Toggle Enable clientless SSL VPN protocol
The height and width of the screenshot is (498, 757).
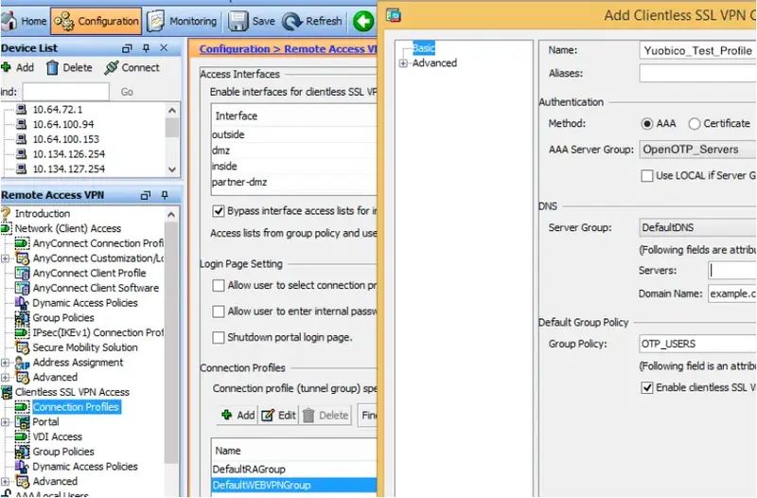pyautogui.click(x=647, y=387)
